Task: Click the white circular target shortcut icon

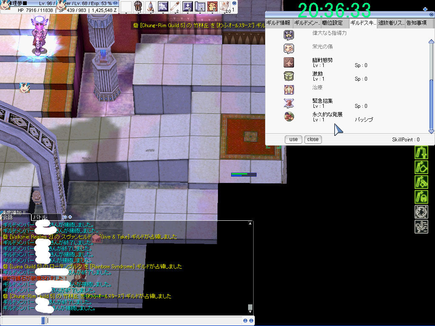Action: (x=421, y=212)
